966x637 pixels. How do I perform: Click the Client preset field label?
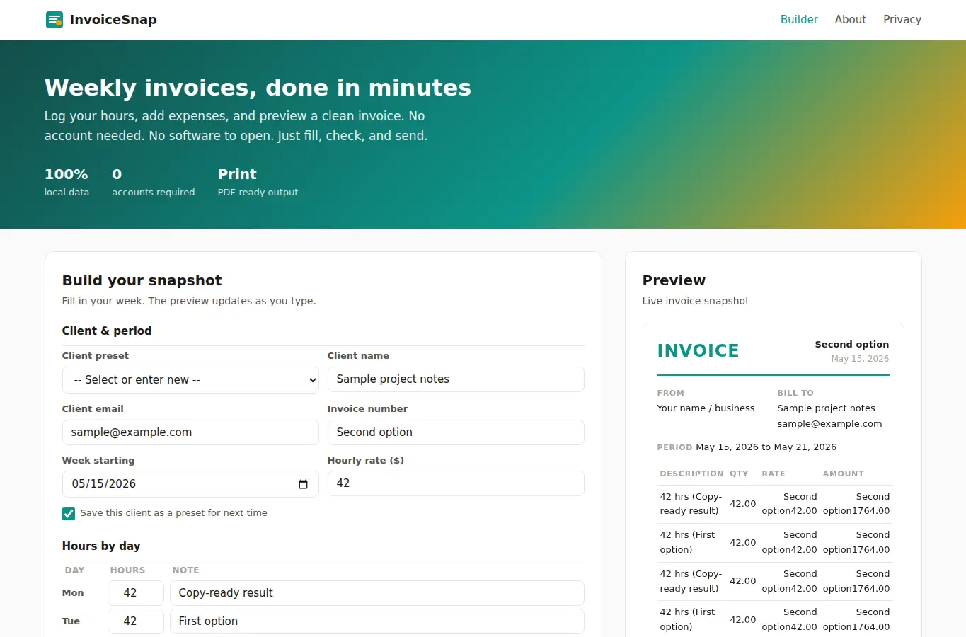click(x=96, y=356)
